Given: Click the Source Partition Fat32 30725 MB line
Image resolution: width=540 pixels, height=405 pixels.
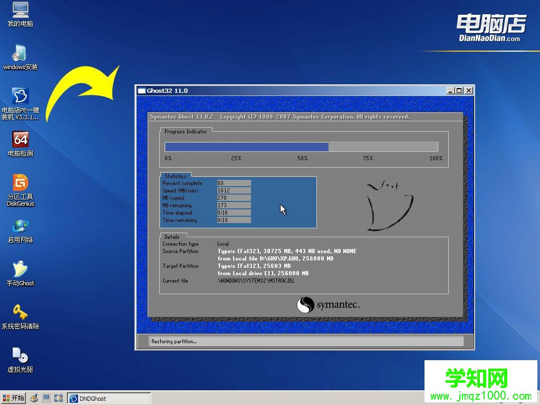Looking at the screenshot, I should point(287,252).
